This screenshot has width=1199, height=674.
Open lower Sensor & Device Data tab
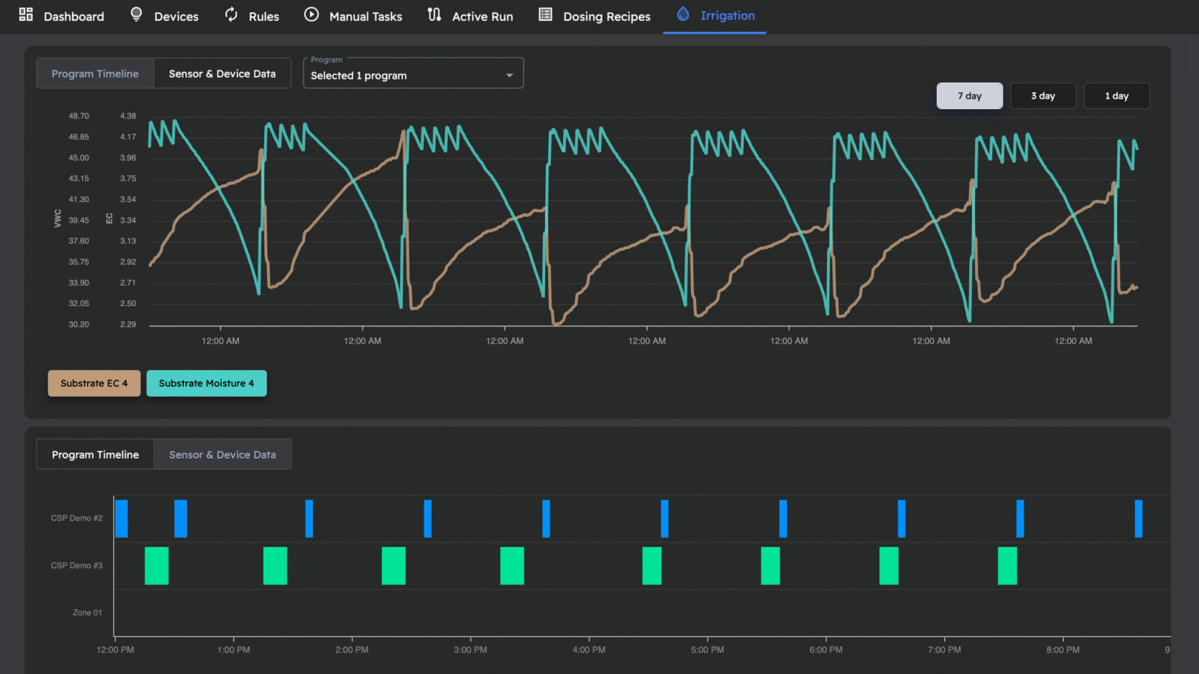tap(222, 454)
